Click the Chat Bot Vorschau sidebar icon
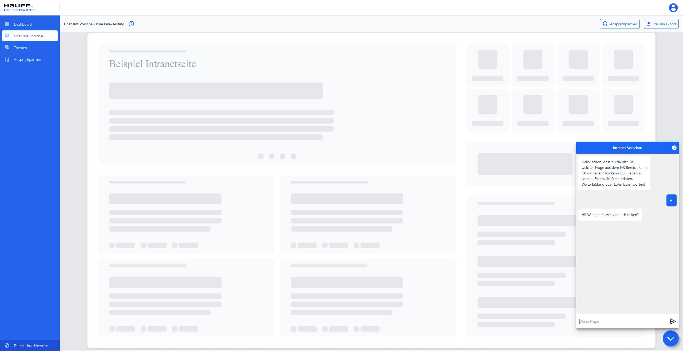 [7, 35]
